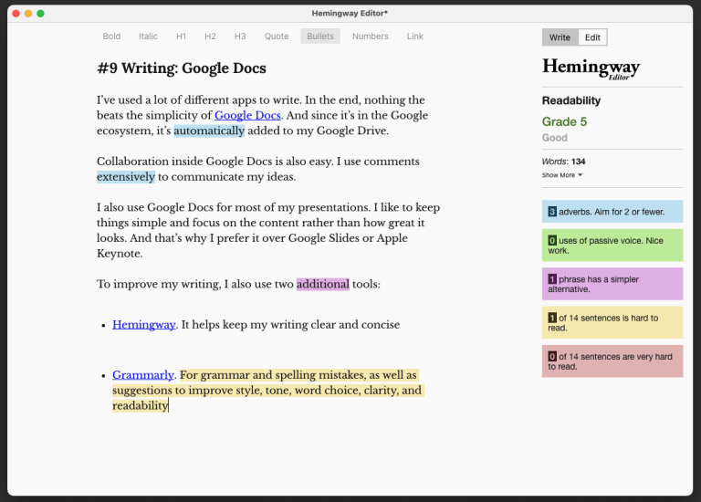Viewport: 701px width, 502px height.
Task: Switch to Write mode
Action: click(x=560, y=37)
